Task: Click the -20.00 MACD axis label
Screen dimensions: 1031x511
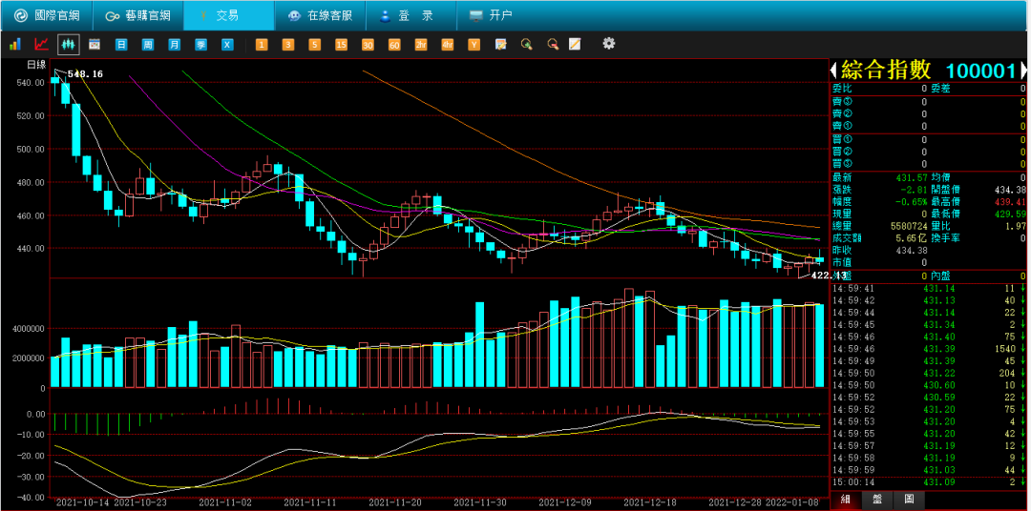Action: pos(32,455)
